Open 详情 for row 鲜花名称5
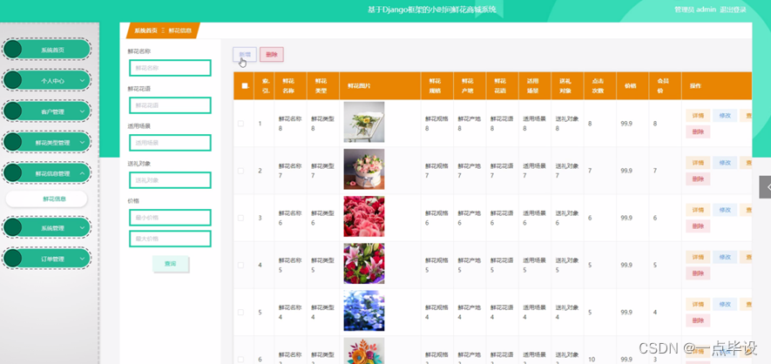 698,257
